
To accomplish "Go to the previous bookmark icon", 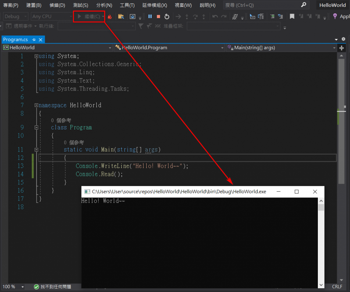I will pyautogui.click(x=301, y=16).
